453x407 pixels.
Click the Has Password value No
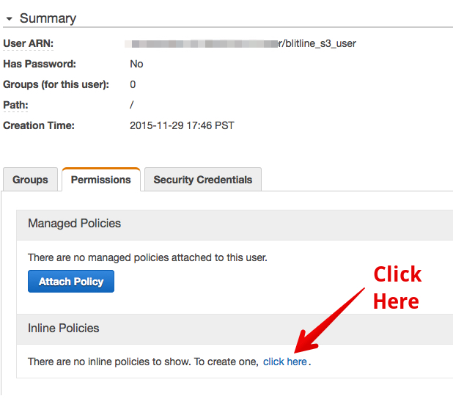[x=136, y=64]
